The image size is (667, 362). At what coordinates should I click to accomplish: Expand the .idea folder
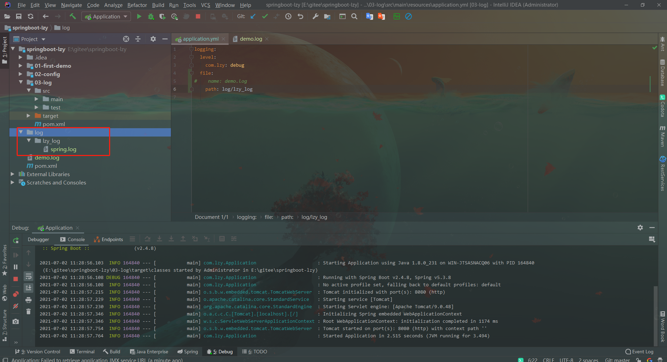coord(20,57)
